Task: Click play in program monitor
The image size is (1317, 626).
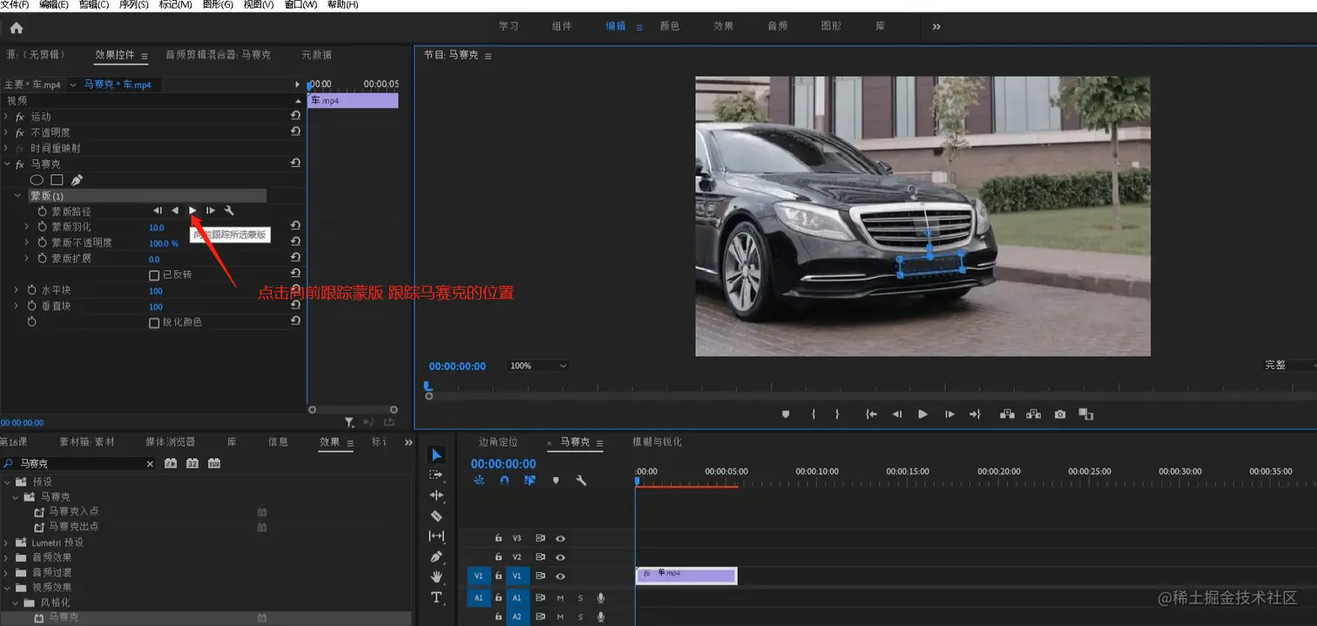Action: coord(922,414)
